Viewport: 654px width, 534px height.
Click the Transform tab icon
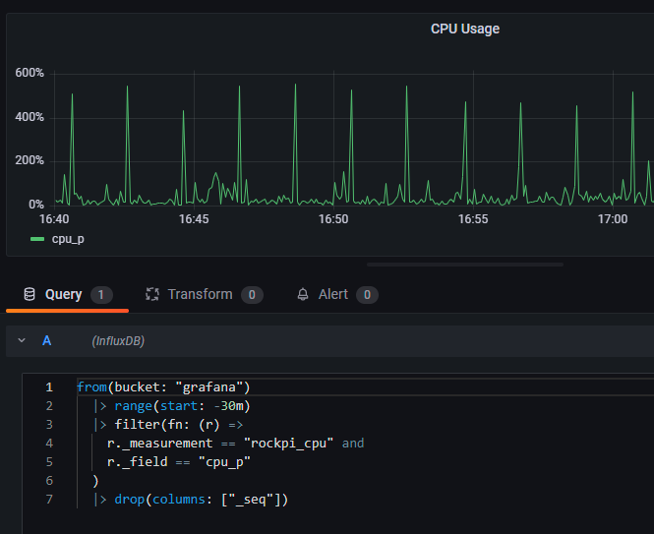click(x=152, y=294)
